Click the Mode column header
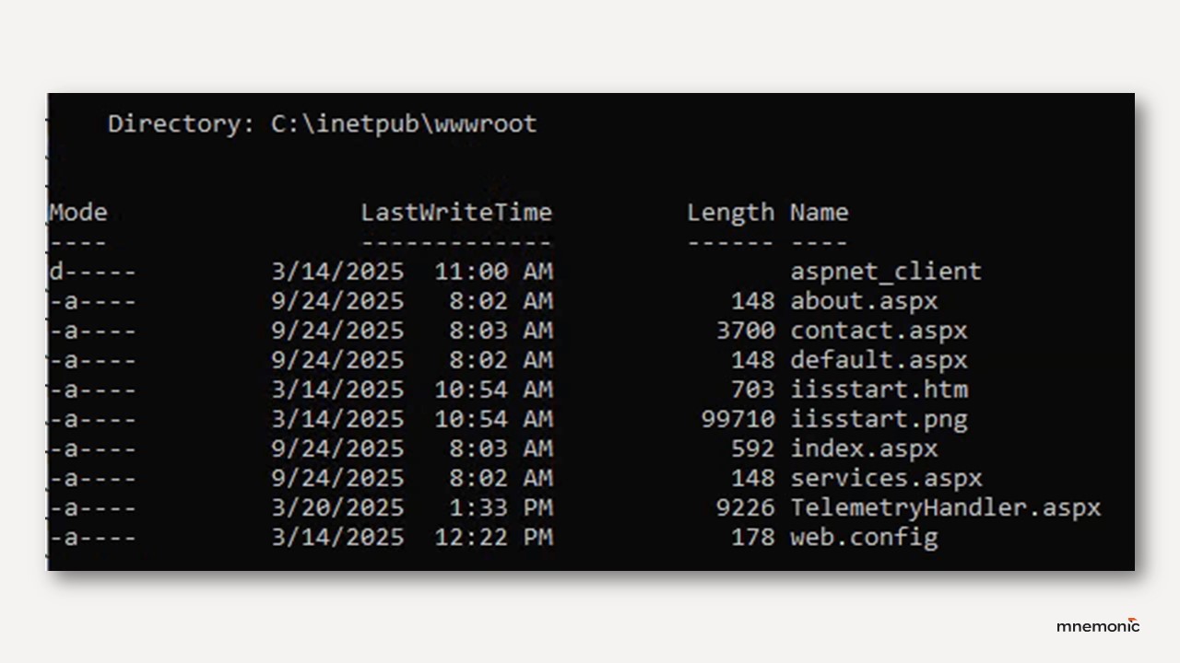Image resolution: width=1180 pixels, height=663 pixels. [78, 213]
